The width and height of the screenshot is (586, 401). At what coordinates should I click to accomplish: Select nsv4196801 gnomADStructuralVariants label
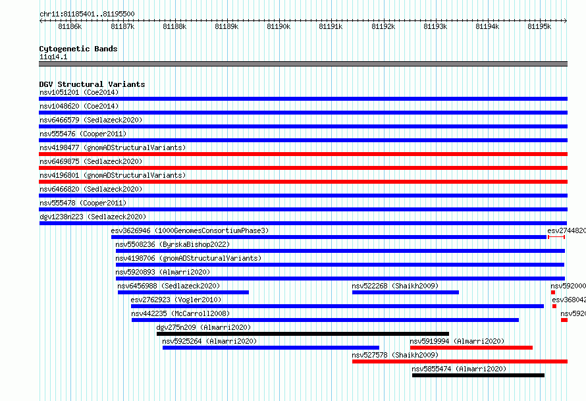click(x=113, y=175)
